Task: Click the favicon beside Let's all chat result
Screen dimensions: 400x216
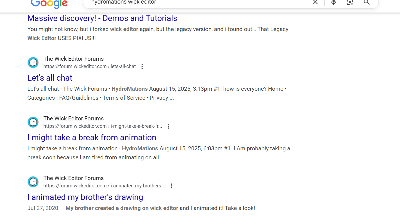Action: tap(33, 63)
